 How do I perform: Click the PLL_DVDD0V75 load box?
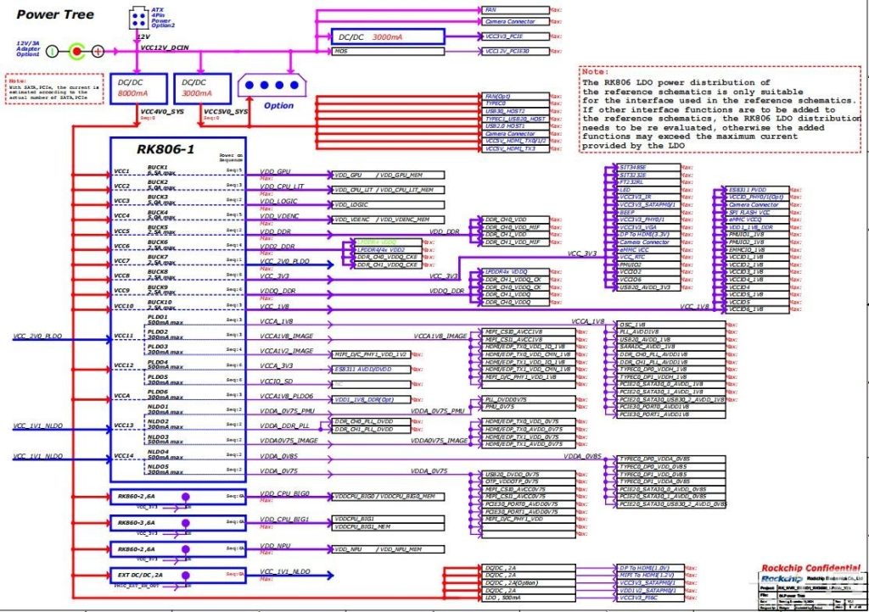(529, 399)
